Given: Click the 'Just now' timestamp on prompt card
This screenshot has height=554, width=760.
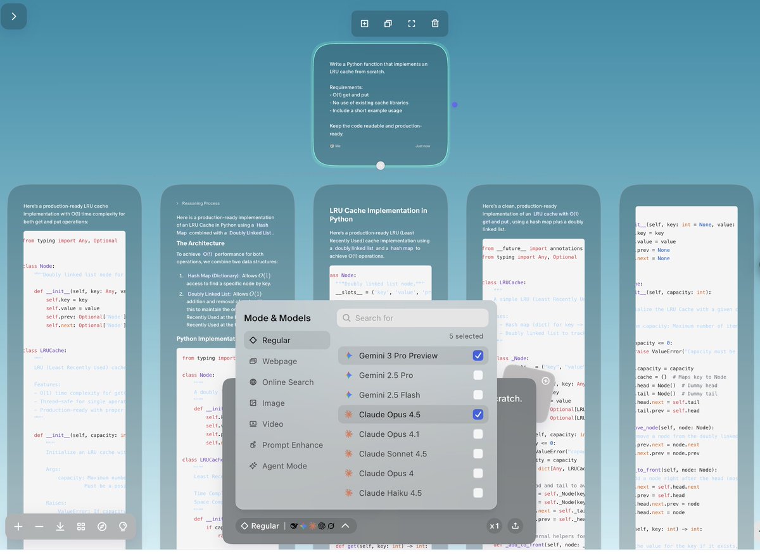Looking at the screenshot, I should 422,146.
